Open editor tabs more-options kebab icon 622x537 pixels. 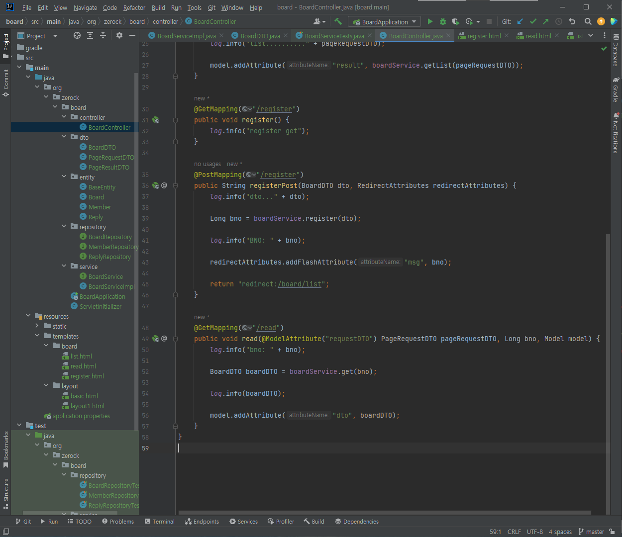605,35
